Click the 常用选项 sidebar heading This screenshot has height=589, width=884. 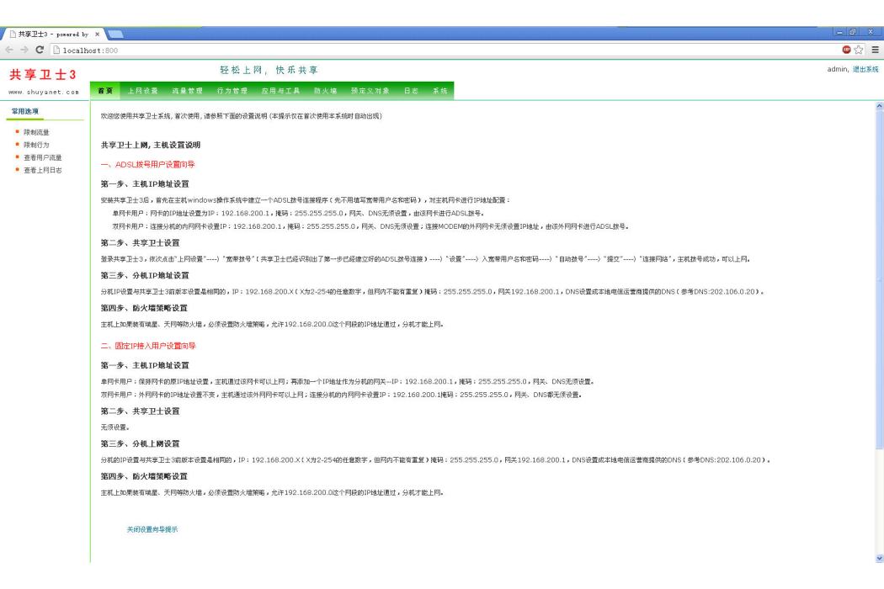tap(25, 112)
